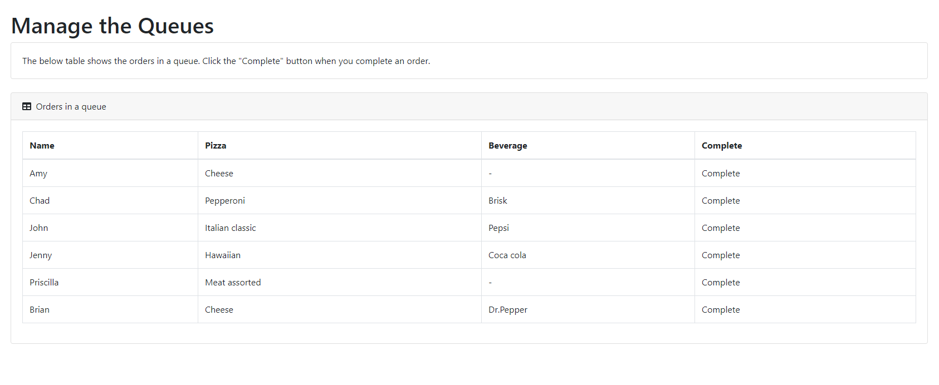
Task: Click the Name column header
Action: [42, 146]
